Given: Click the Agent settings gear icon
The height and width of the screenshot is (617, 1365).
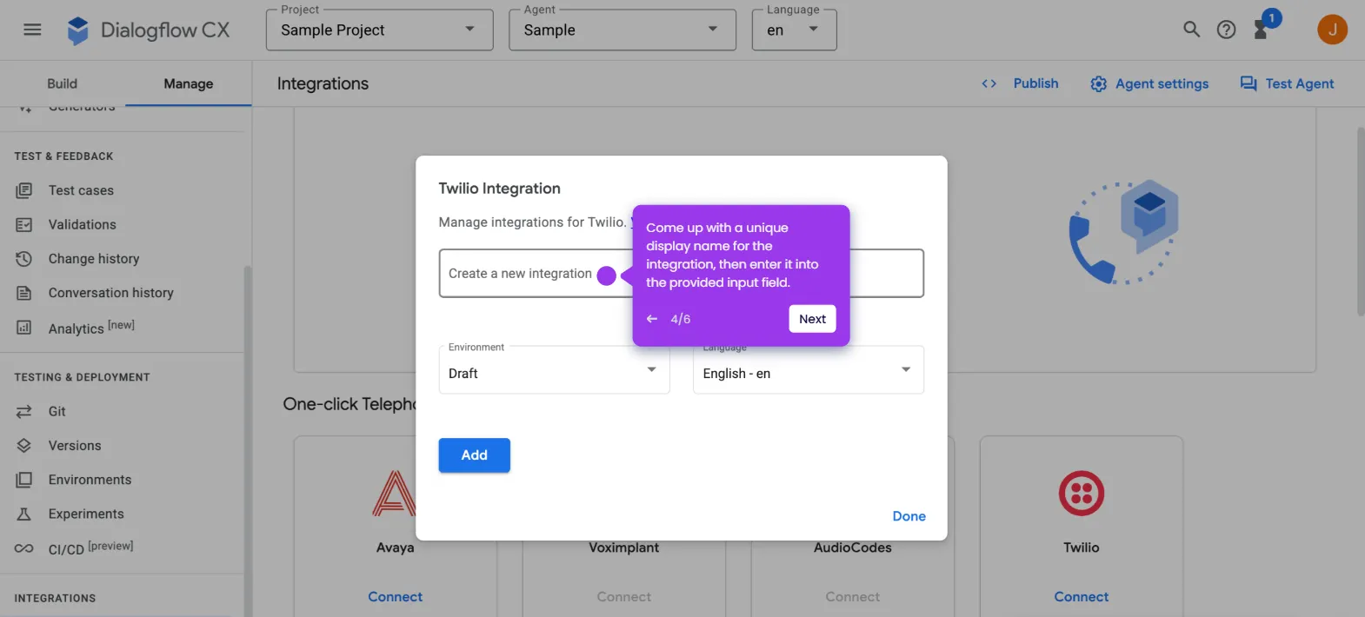Looking at the screenshot, I should (x=1098, y=83).
